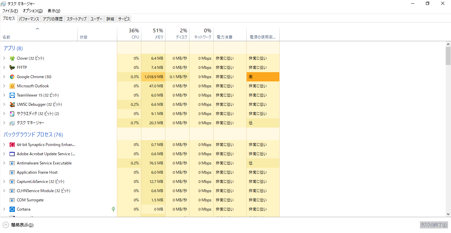Click the Cortana icon
Image resolution: width=451 pixels, height=233 pixels.
tap(12, 209)
